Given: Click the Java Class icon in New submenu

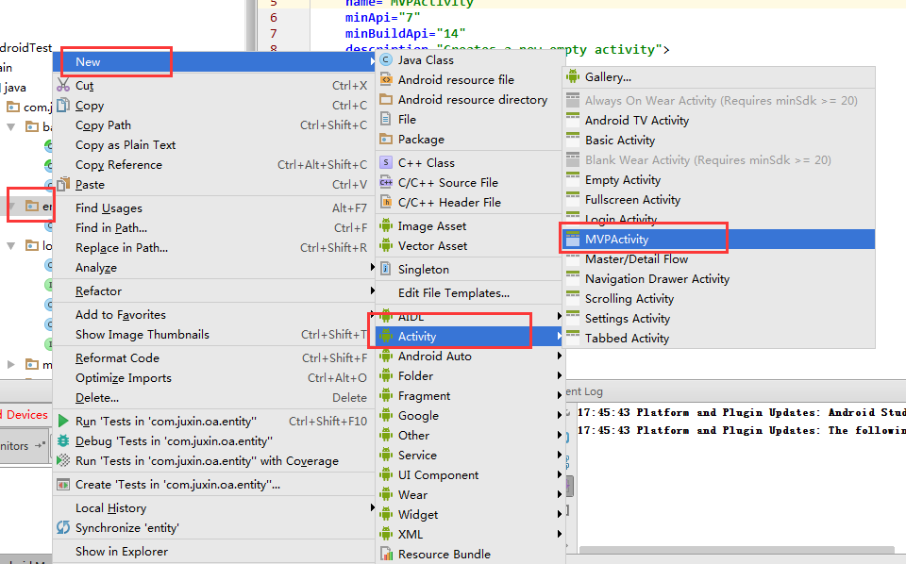Looking at the screenshot, I should click(x=385, y=60).
